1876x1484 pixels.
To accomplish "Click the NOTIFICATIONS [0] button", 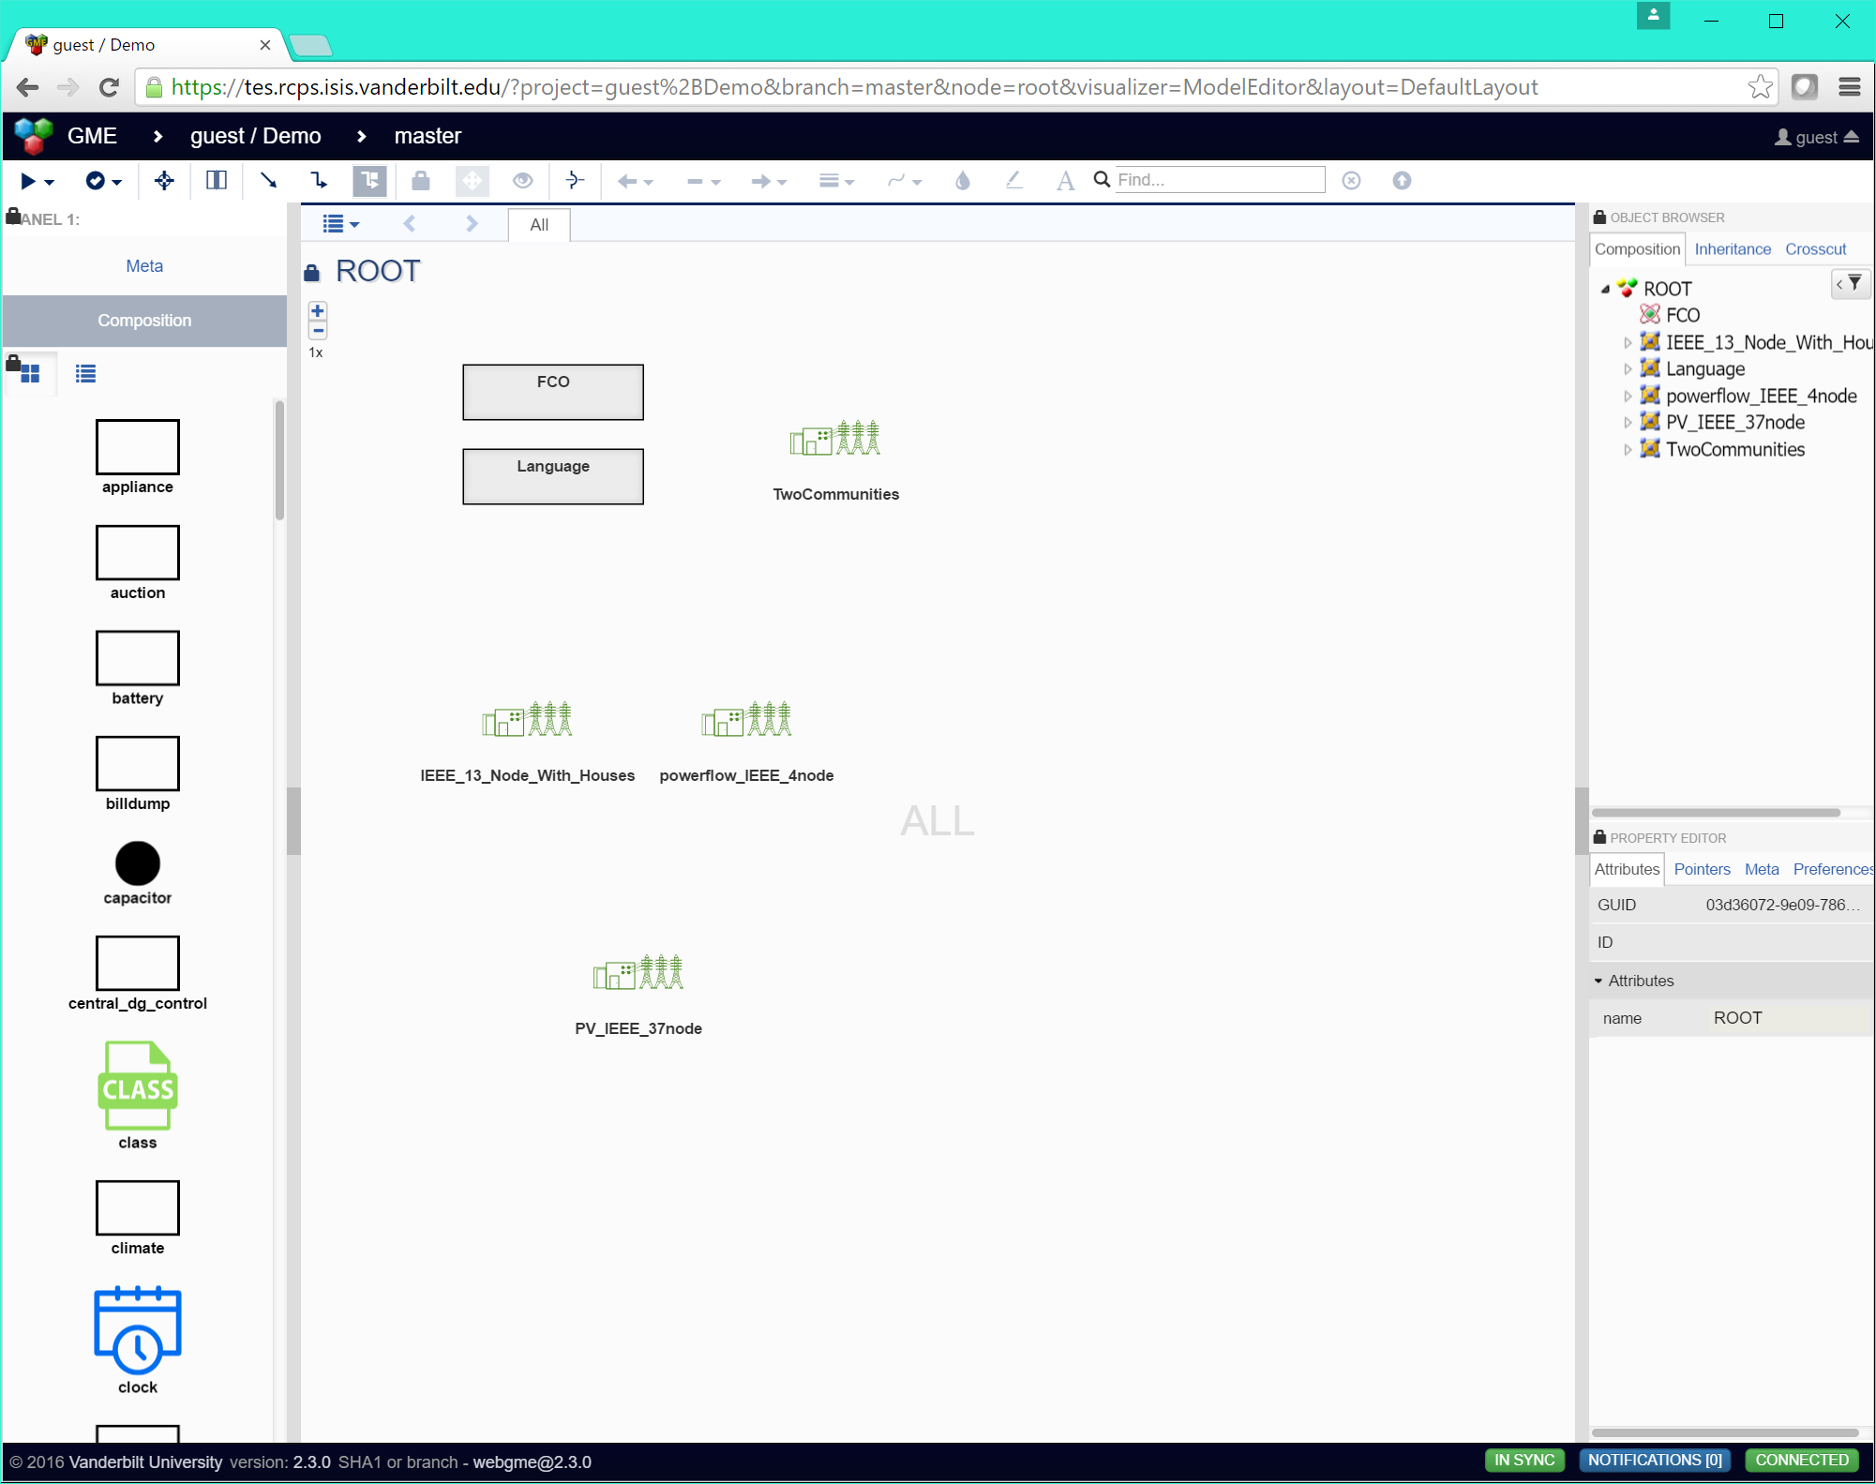I will (1654, 1460).
